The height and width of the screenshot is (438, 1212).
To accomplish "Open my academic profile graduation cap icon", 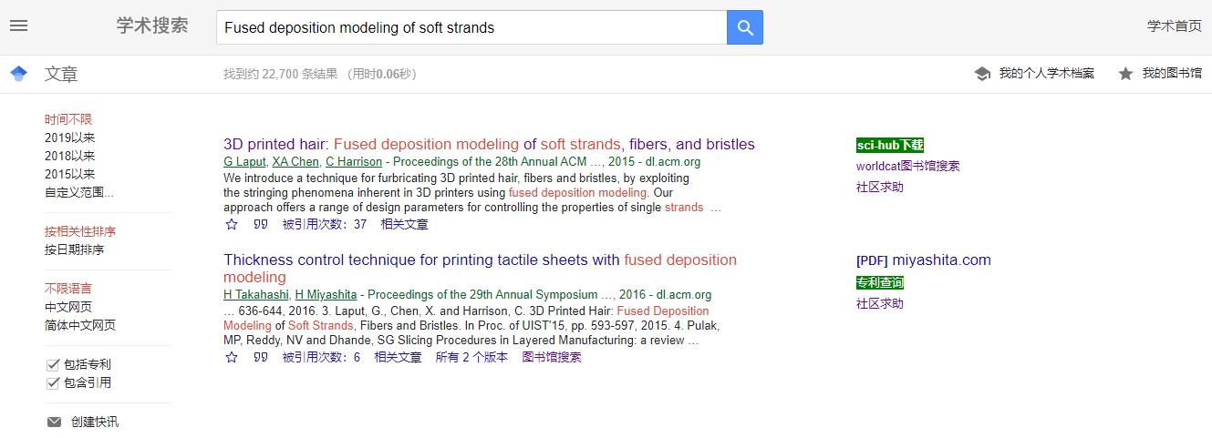I will [982, 74].
